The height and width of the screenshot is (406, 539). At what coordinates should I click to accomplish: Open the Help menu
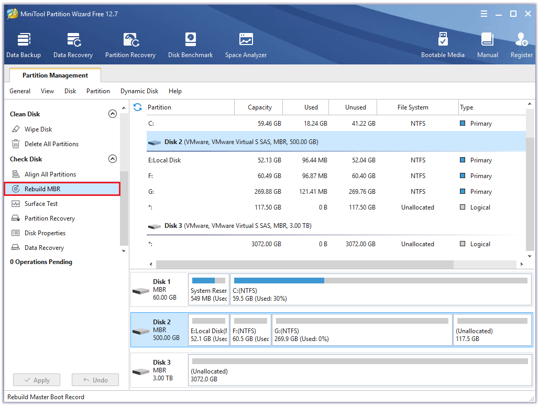(175, 91)
